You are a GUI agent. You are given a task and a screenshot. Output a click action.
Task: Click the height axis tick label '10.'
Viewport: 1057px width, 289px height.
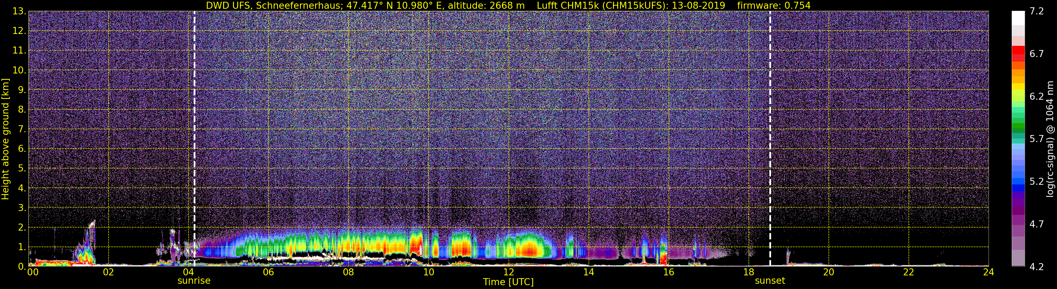click(x=19, y=70)
